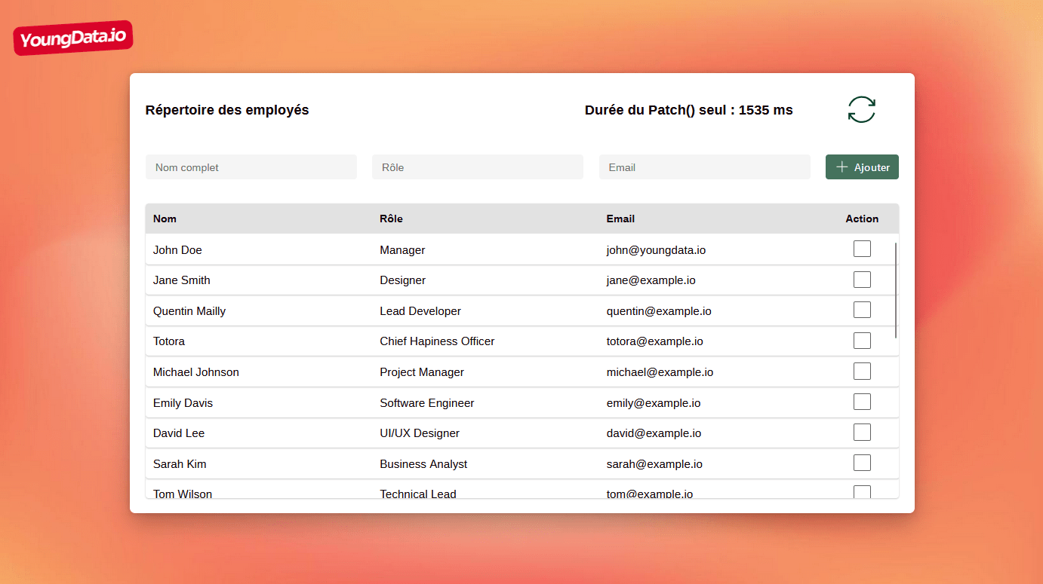Image resolution: width=1043 pixels, height=584 pixels.
Task: Click the table's vertical scrollbar thumb
Action: click(x=896, y=290)
